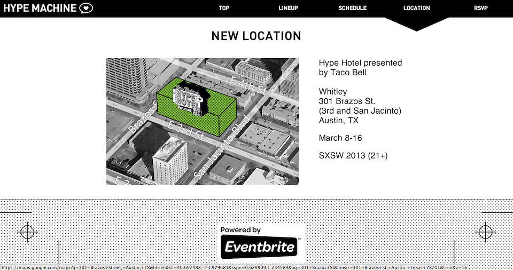Viewport: 513px width, 270px height.
Task: Open the RSVP section
Action: tap(480, 8)
